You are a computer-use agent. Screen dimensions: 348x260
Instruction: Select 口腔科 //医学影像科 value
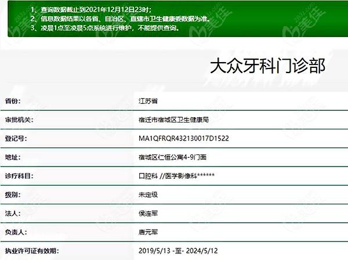coord(176,176)
